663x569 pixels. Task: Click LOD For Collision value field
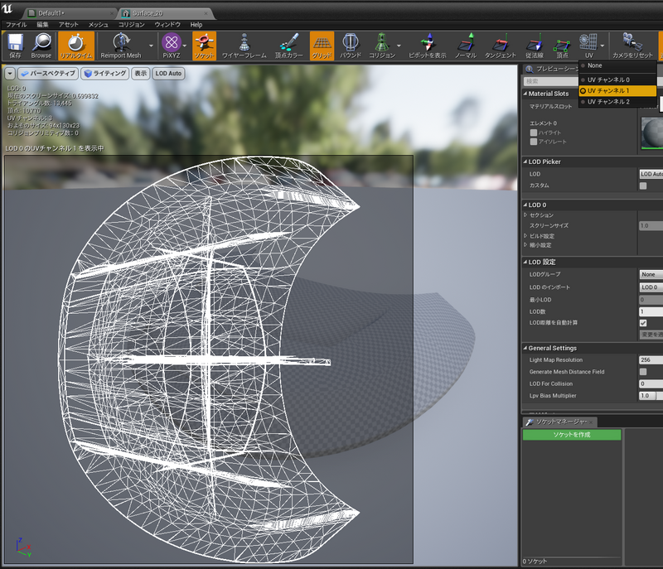[651, 384]
